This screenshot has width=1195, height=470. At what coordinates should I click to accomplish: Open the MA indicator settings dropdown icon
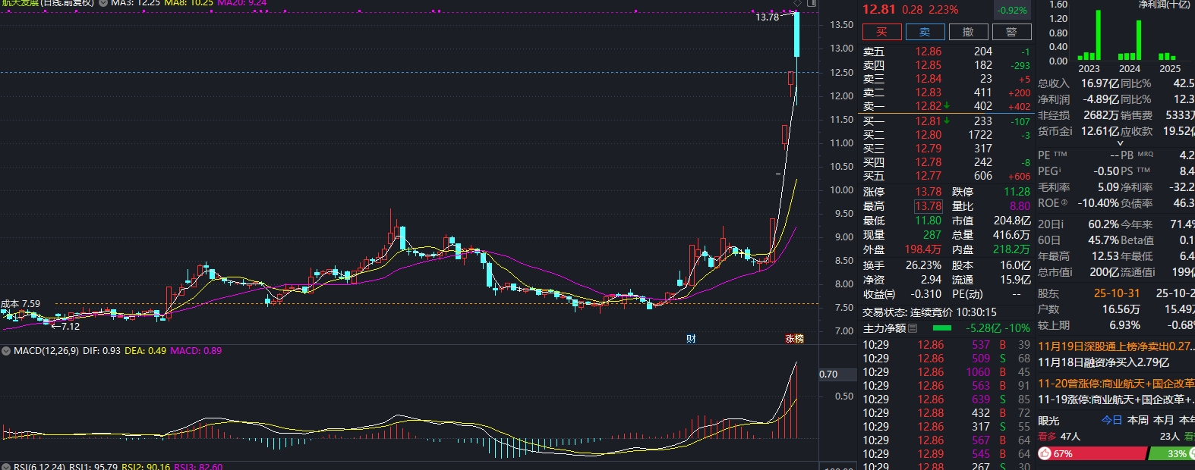click(102, 3)
